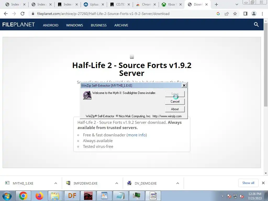Viewport: 268px width, 201px height.
Task: Open the Windows Start button
Action: [x=7, y=196]
